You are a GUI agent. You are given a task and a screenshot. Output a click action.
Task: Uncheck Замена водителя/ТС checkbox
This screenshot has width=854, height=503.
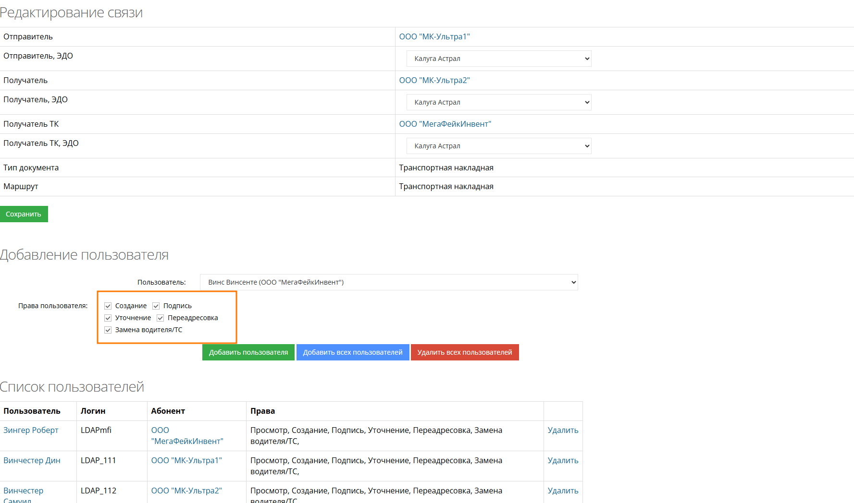click(x=108, y=330)
